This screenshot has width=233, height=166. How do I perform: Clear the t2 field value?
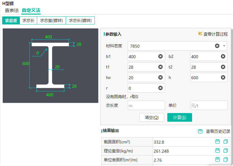pos(223,67)
